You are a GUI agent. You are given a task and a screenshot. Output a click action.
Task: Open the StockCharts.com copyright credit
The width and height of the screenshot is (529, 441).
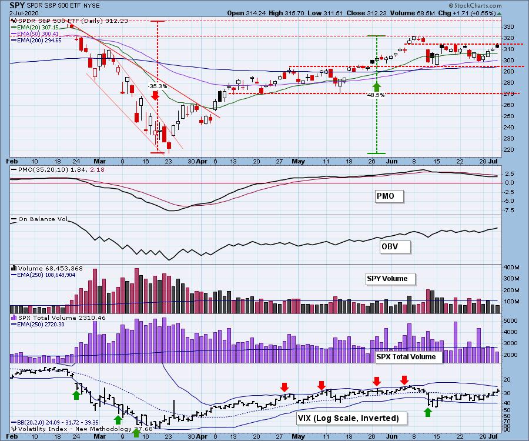pyautogui.click(x=475, y=5)
